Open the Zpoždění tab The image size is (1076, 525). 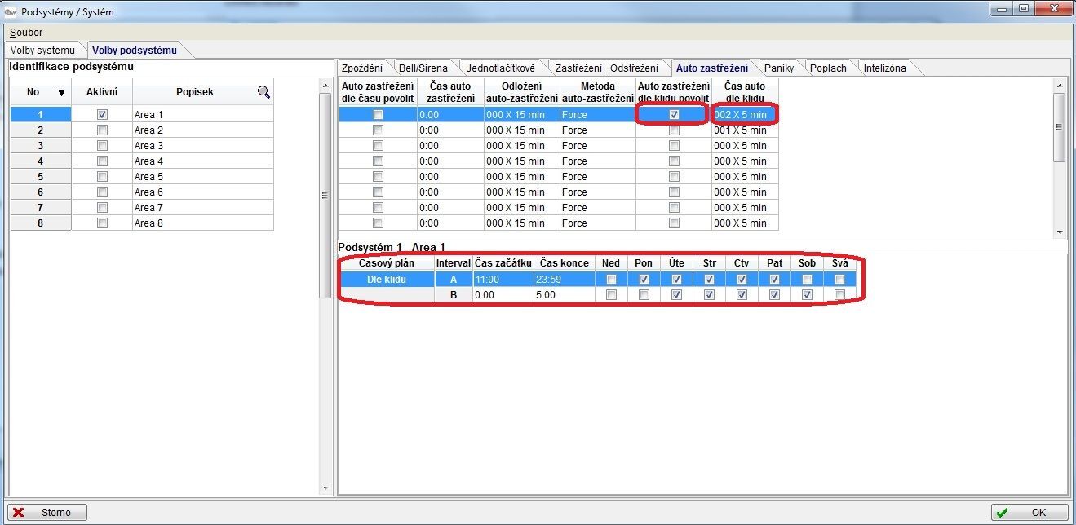pos(361,68)
